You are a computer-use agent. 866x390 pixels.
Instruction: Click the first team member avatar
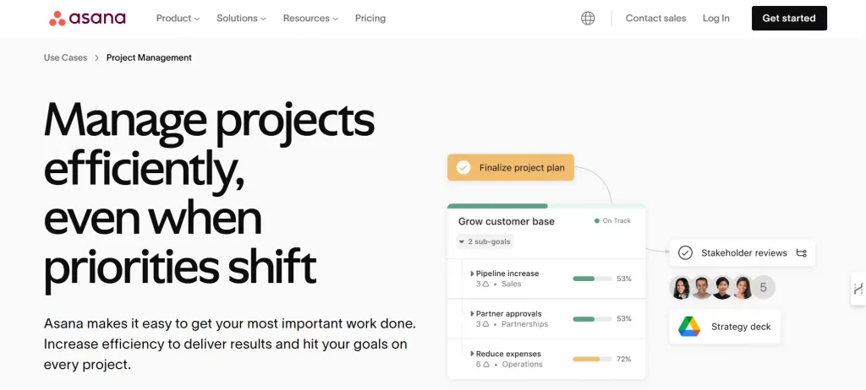point(681,287)
